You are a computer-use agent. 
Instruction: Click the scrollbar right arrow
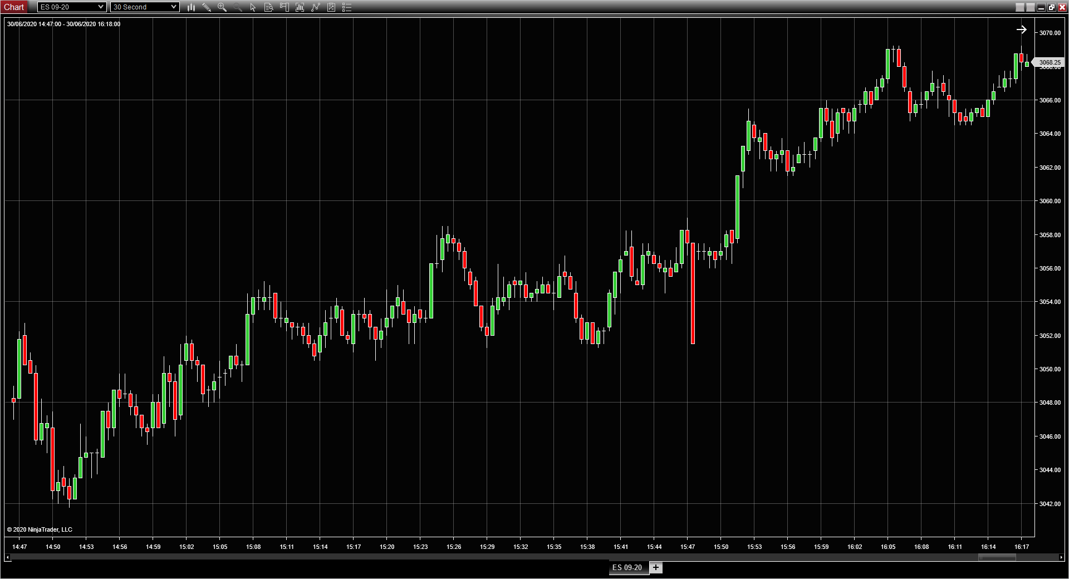click(x=1061, y=557)
